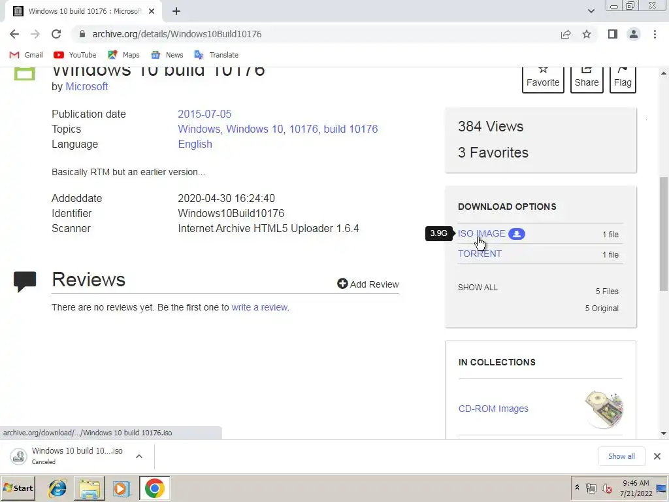Go back to the previous page

14,34
